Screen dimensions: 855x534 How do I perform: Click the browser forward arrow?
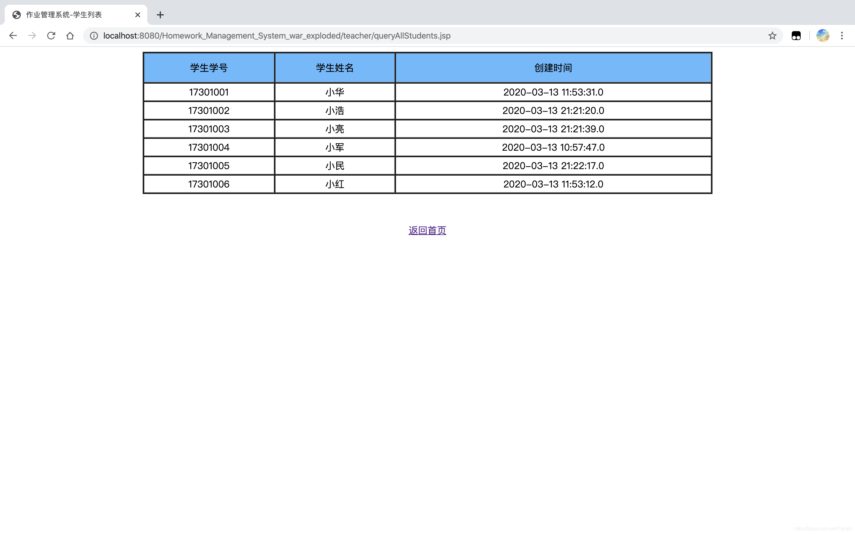pos(32,36)
